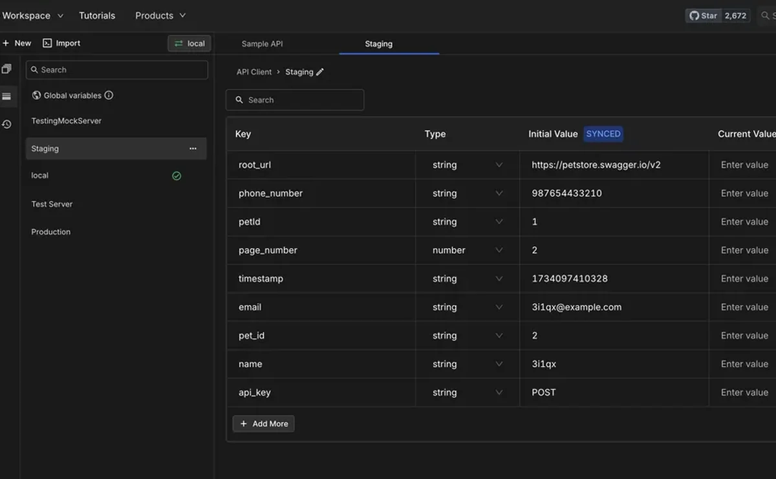Click the info icon beside Global variables
This screenshot has width=776, height=479.
109,95
